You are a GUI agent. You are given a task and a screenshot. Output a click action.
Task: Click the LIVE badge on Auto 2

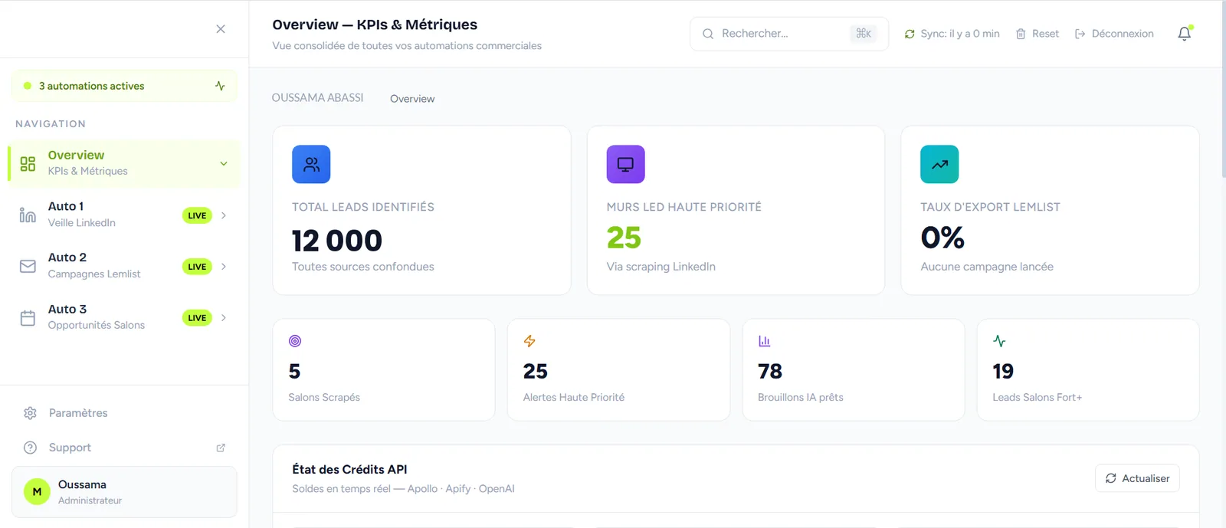197,267
